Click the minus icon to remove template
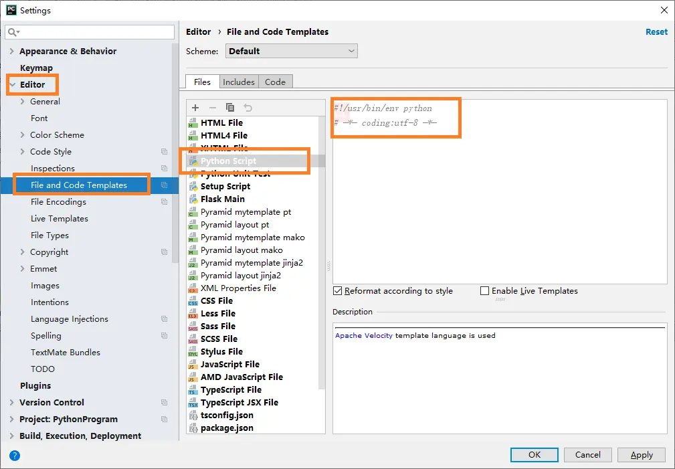 pyautogui.click(x=213, y=108)
